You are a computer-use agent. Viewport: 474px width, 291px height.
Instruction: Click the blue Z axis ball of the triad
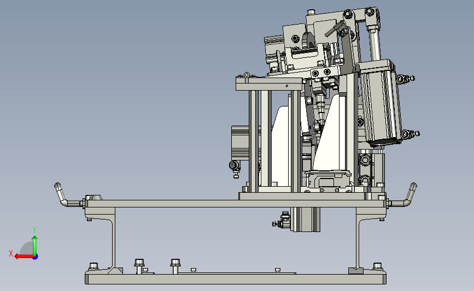(x=36, y=257)
